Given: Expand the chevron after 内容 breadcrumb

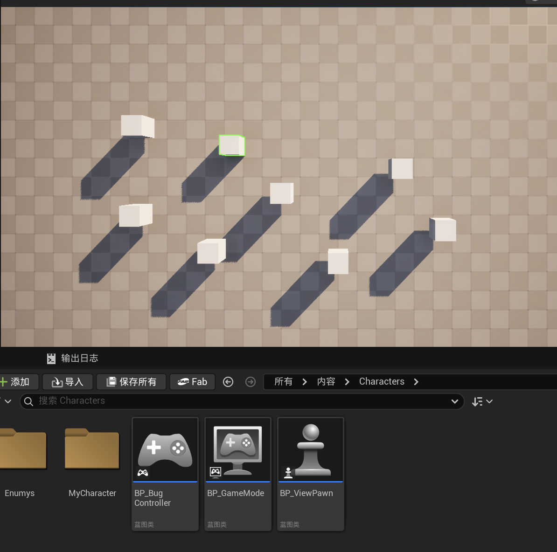Looking at the screenshot, I should click(x=347, y=382).
